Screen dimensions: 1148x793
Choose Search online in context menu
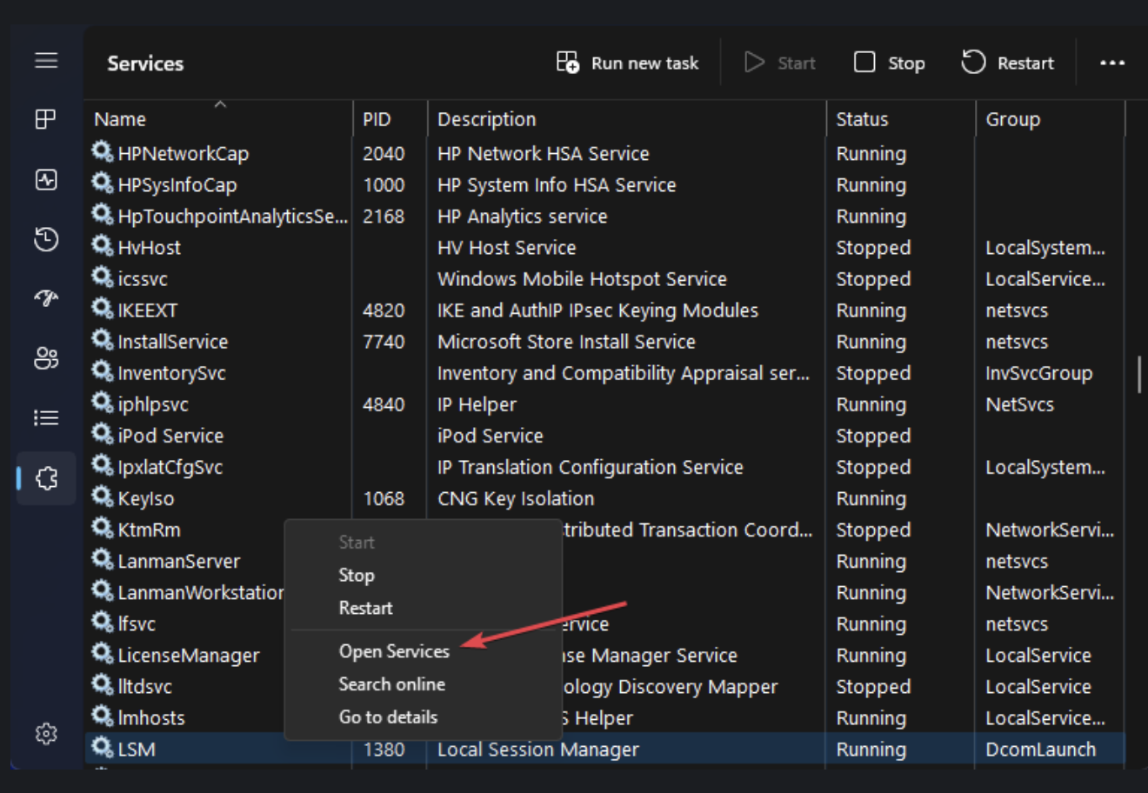tap(392, 684)
